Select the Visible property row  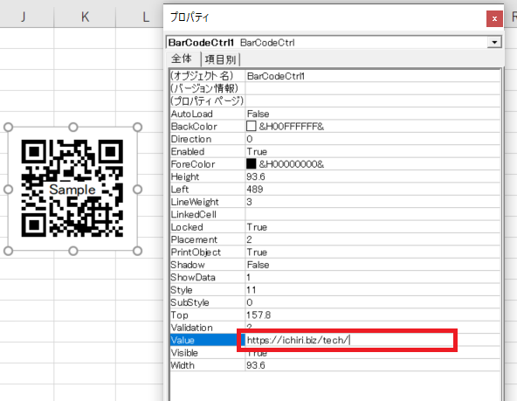click(335, 353)
